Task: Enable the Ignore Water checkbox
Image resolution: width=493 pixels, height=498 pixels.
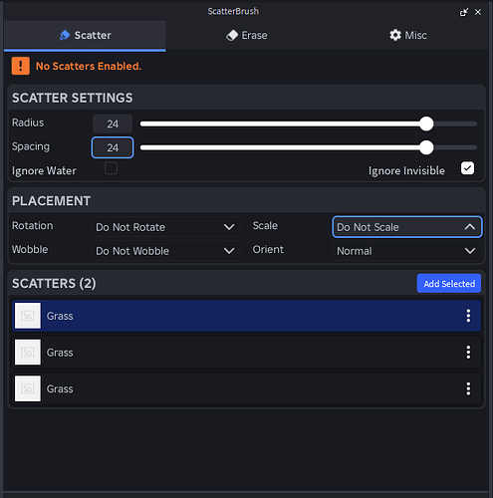Action: [x=111, y=168]
